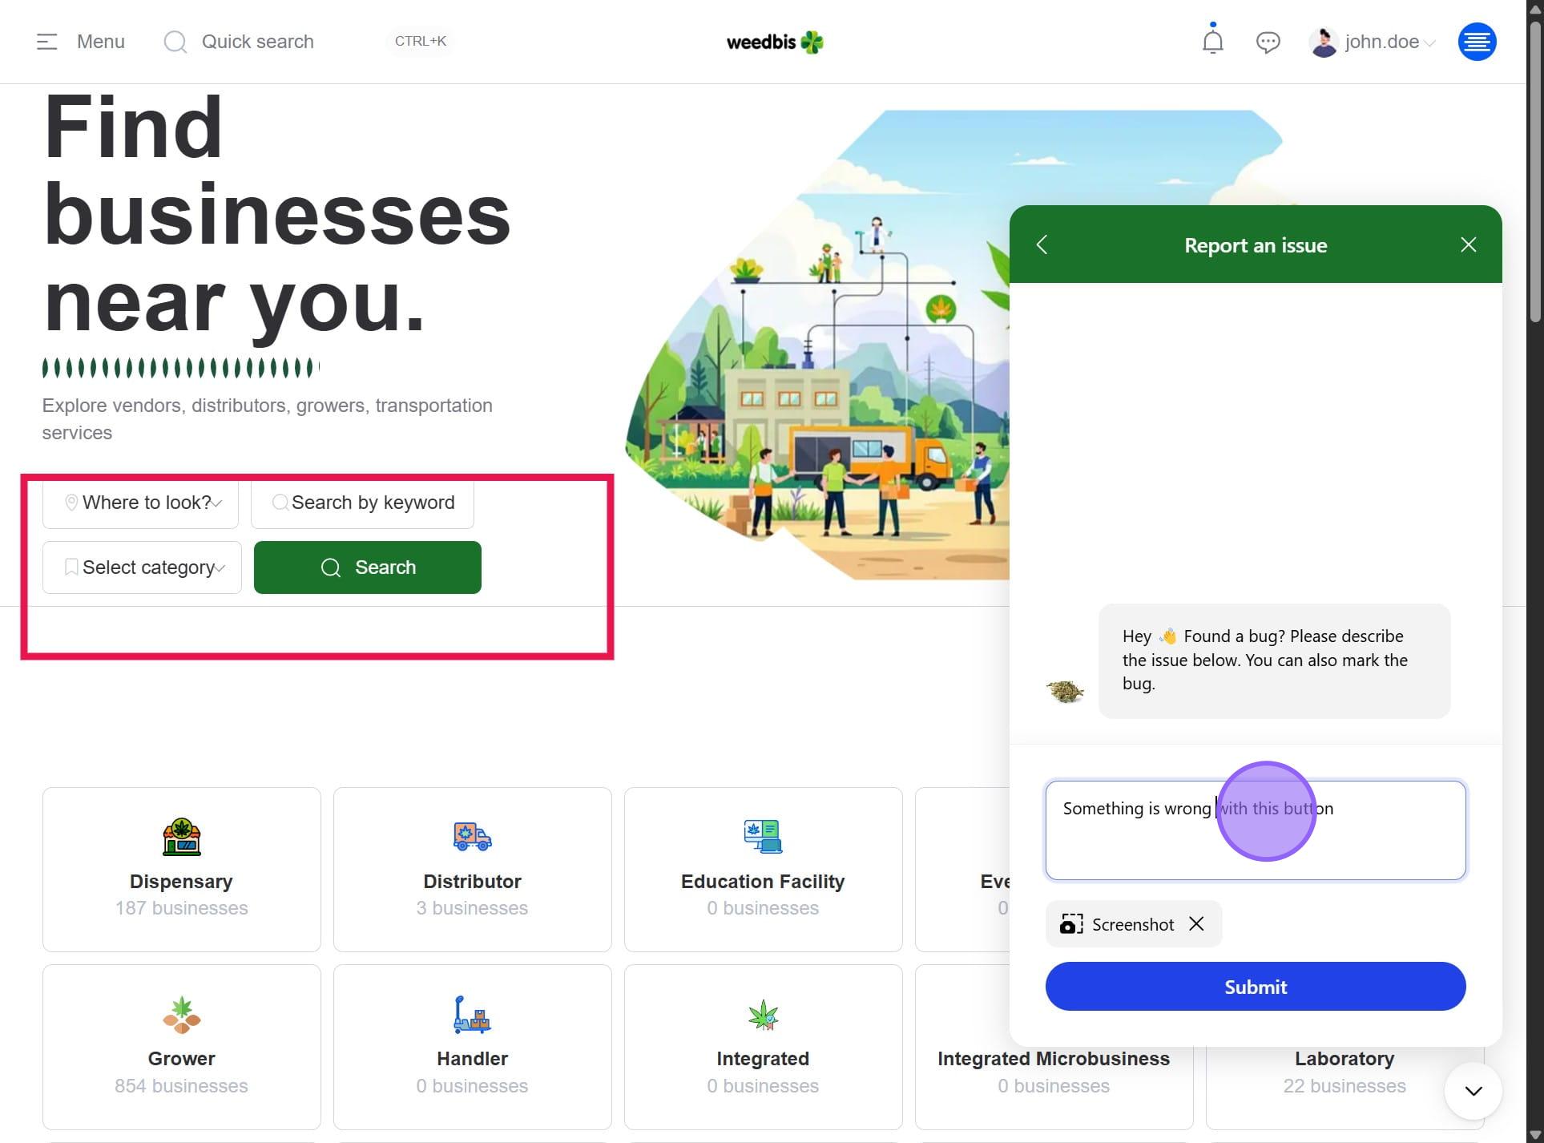Click the Quick search magnifier icon
1544x1143 pixels.
(175, 42)
